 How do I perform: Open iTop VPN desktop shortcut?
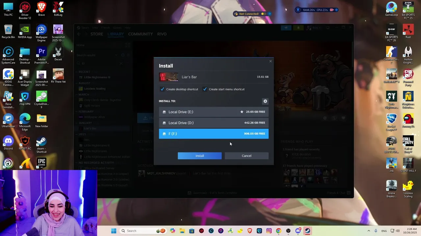25,99
